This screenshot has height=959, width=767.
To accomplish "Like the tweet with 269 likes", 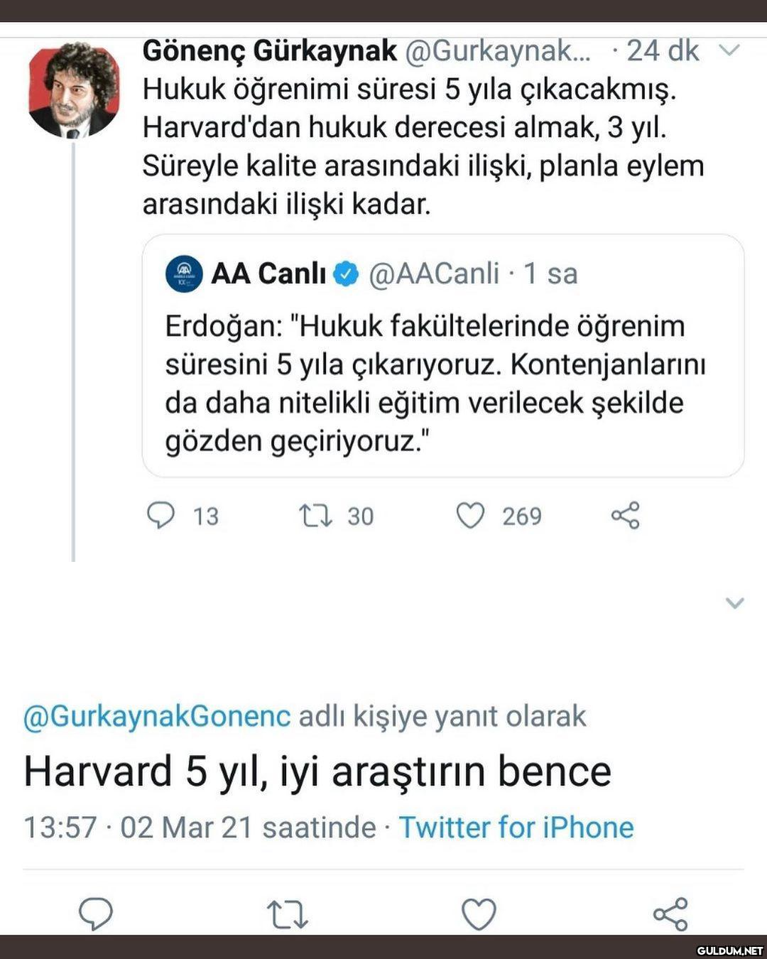I will (470, 516).
